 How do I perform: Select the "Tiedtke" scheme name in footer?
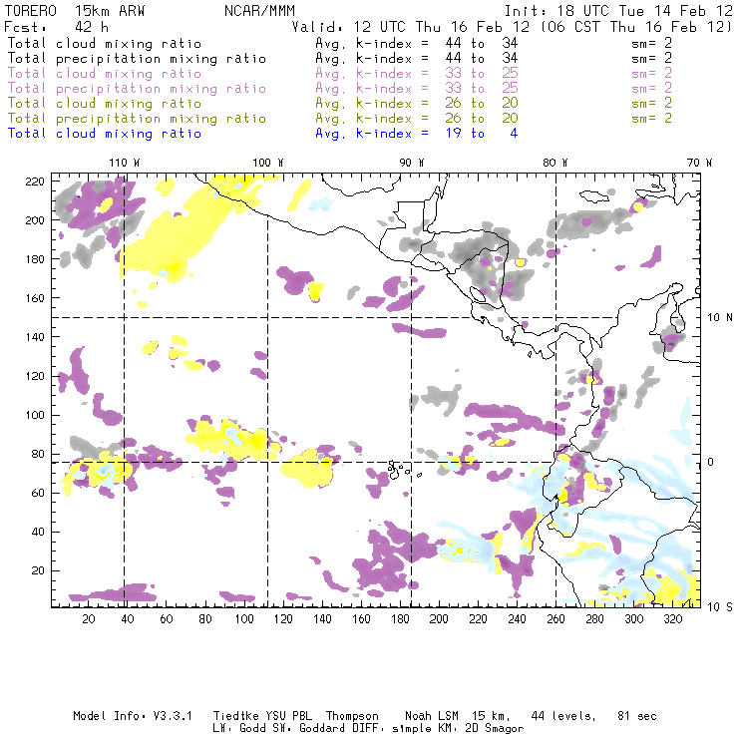pyautogui.click(x=235, y=716)
